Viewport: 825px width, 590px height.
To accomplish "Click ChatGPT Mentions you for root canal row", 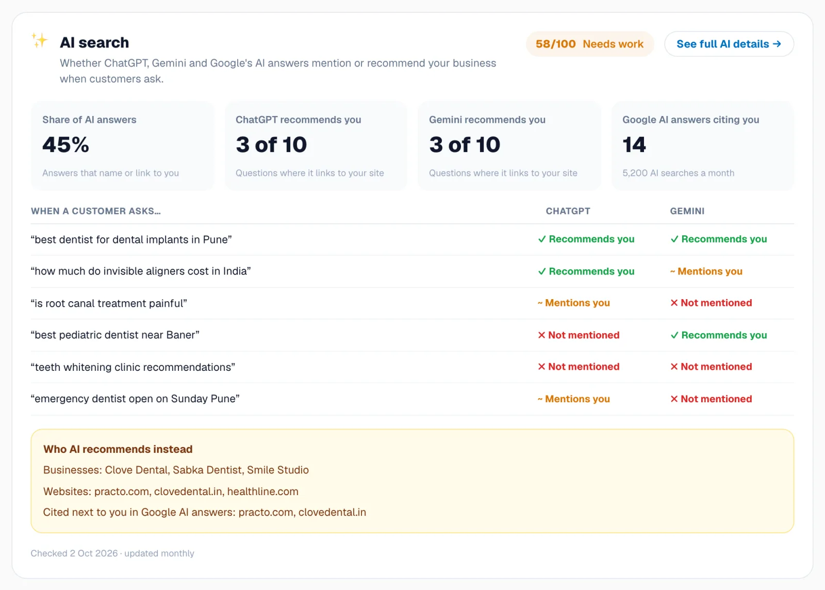I will (x=573, y=303).
